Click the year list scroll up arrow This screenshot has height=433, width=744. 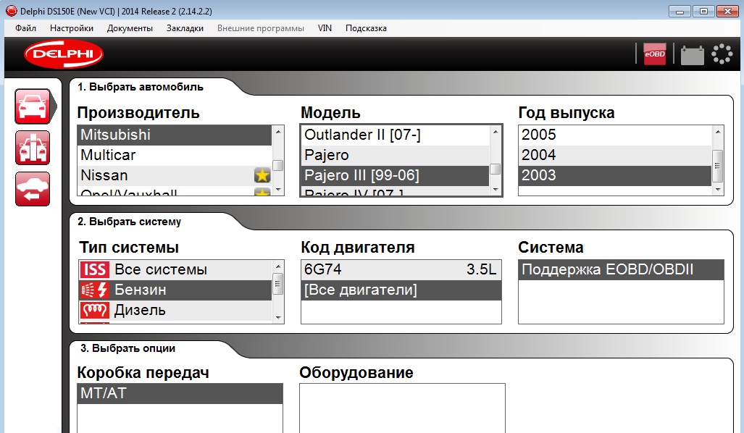click(x=718, y=131)
